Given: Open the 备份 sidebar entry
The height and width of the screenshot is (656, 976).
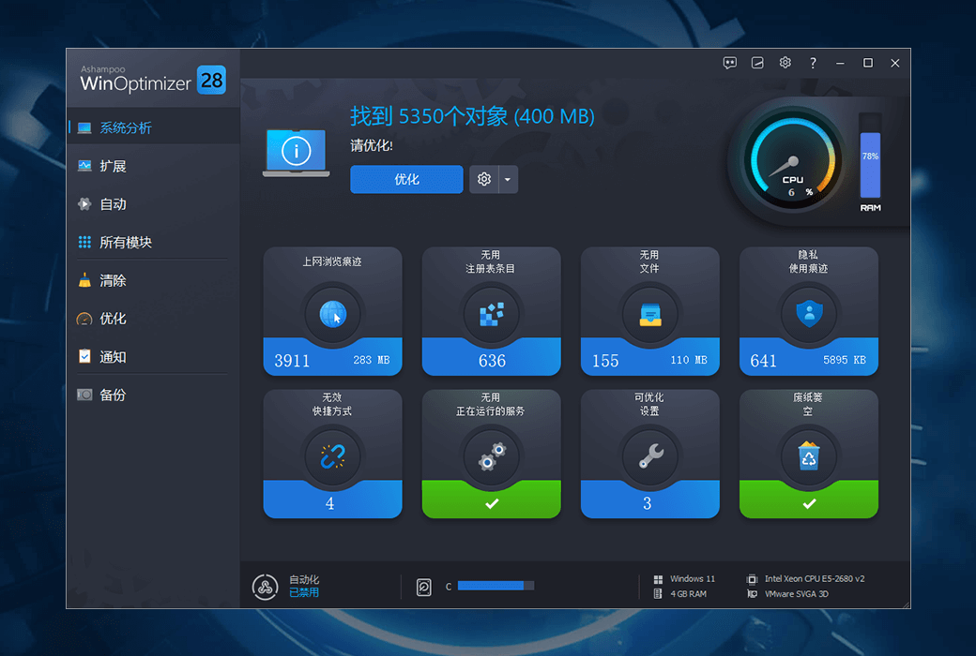Looking at the screenshot, I should 153,395.
